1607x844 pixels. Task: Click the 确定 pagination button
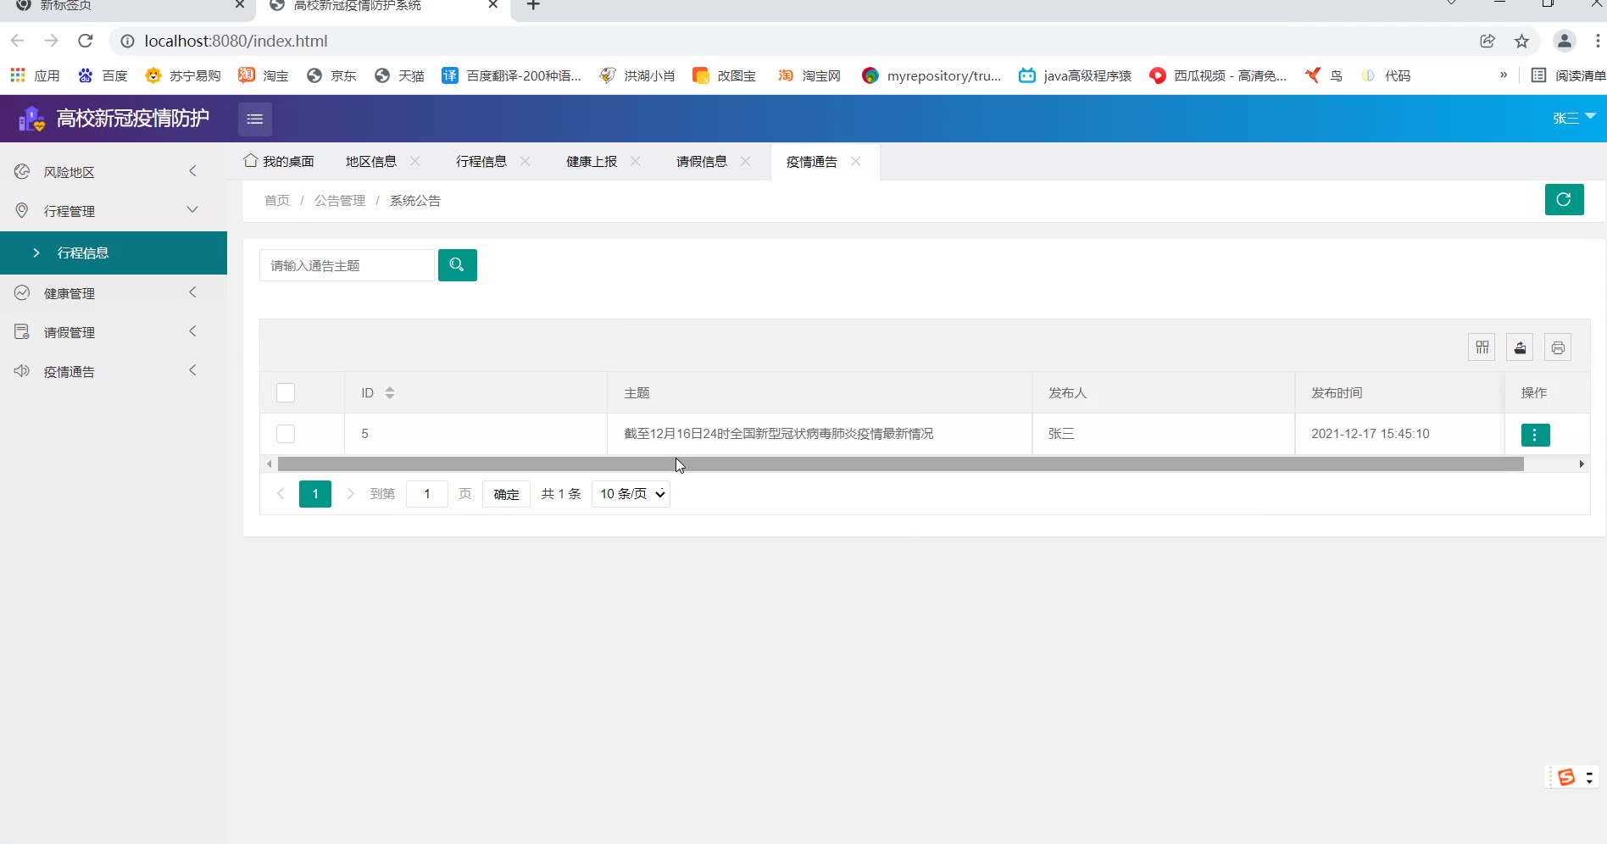point(506,494)
